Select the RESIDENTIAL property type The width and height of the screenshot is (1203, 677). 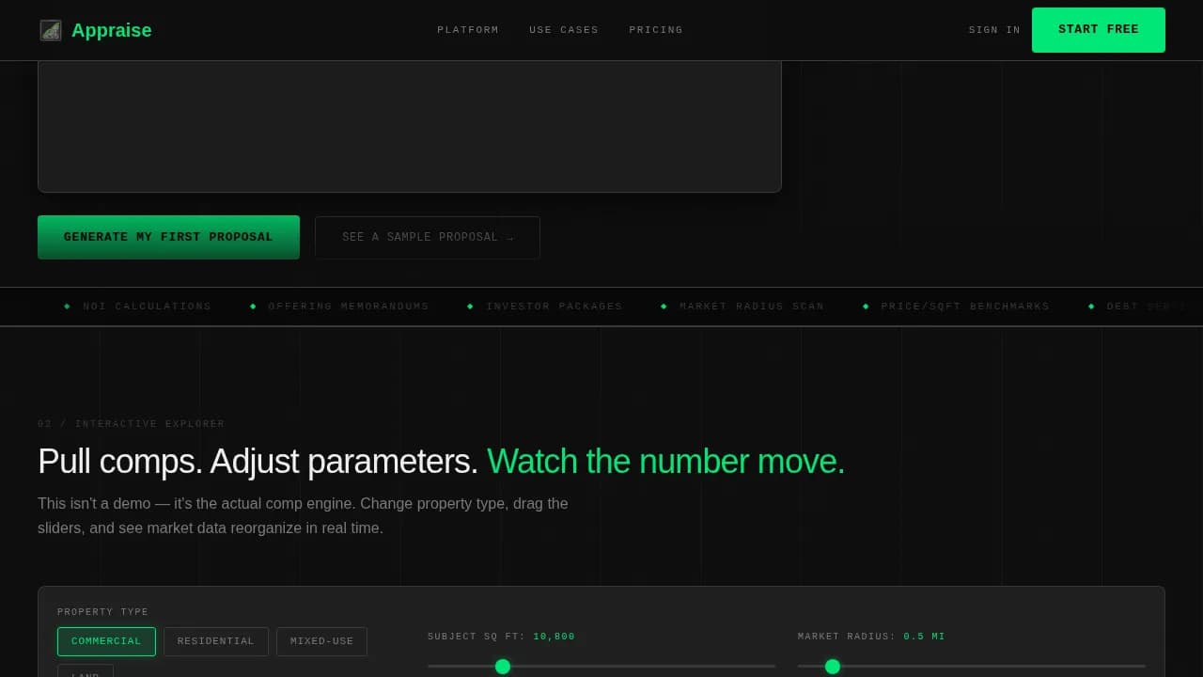tap(216, 641)
